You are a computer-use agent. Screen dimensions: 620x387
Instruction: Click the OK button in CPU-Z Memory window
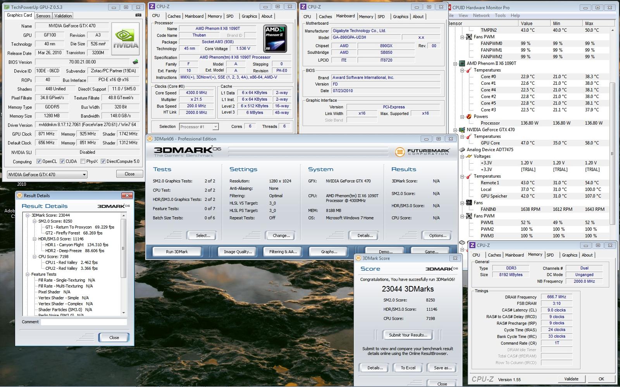pyautogui.click(x=601, y=379)
